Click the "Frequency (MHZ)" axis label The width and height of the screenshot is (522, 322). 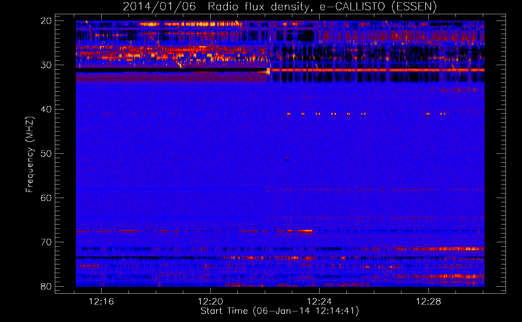click(x=30, y=155)
